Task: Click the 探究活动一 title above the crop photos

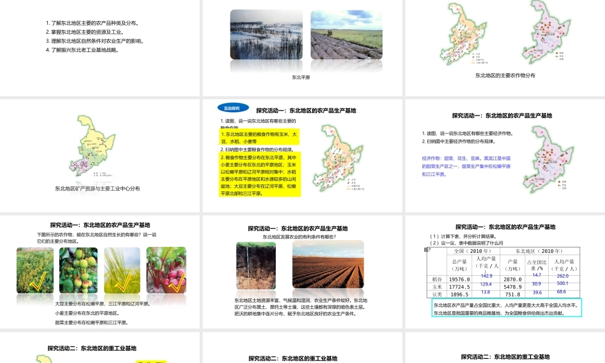Action: [100, 225]
